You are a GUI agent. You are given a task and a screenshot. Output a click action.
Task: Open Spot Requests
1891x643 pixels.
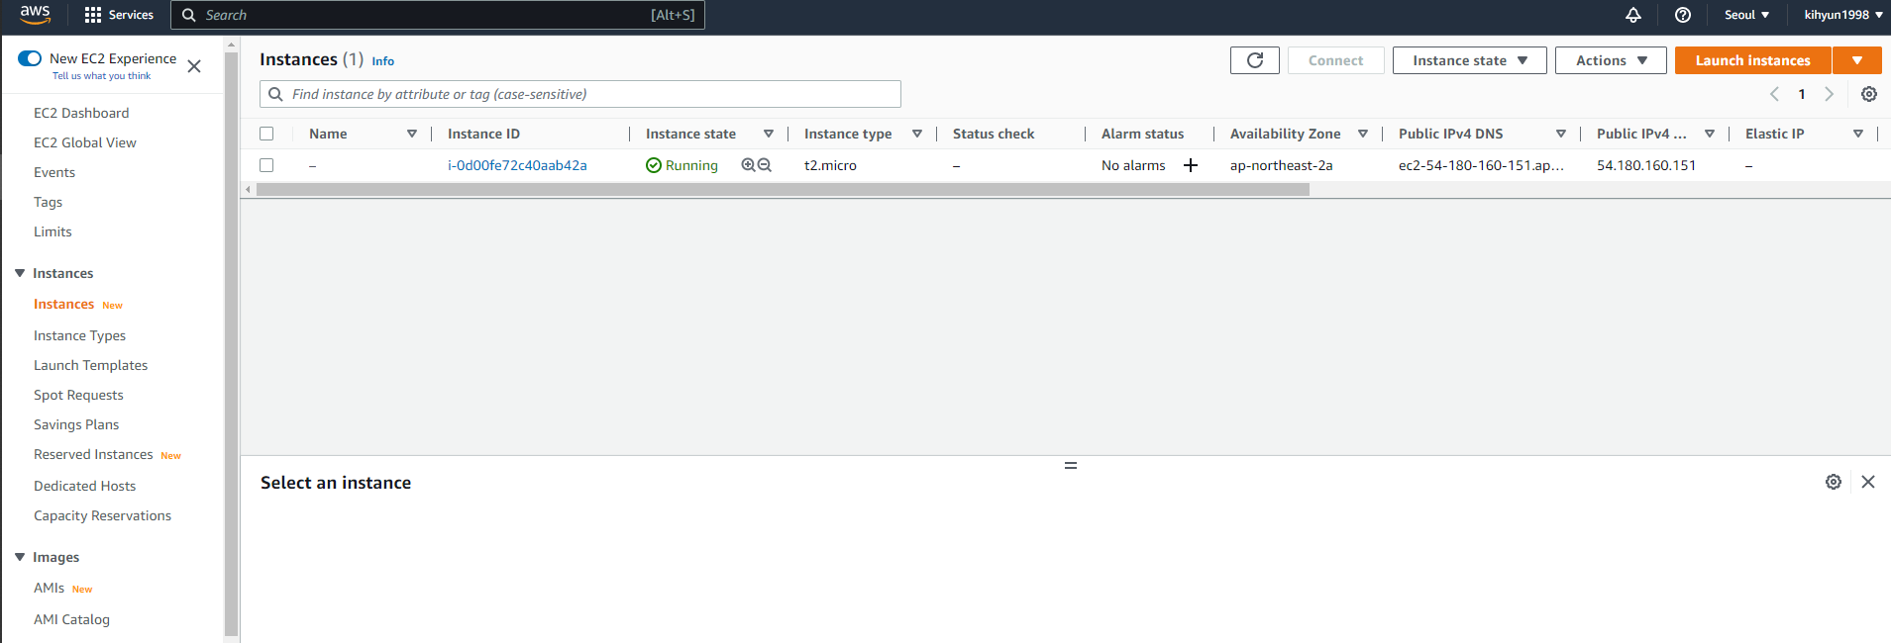(x=78, y=395)
